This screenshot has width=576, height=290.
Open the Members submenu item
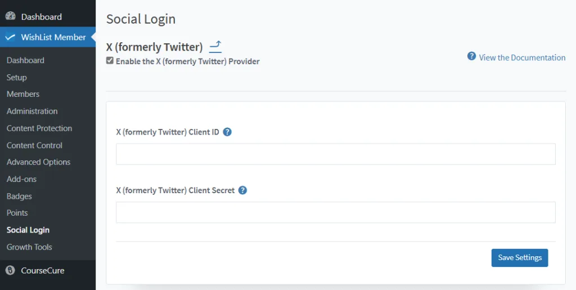(22, 94)
